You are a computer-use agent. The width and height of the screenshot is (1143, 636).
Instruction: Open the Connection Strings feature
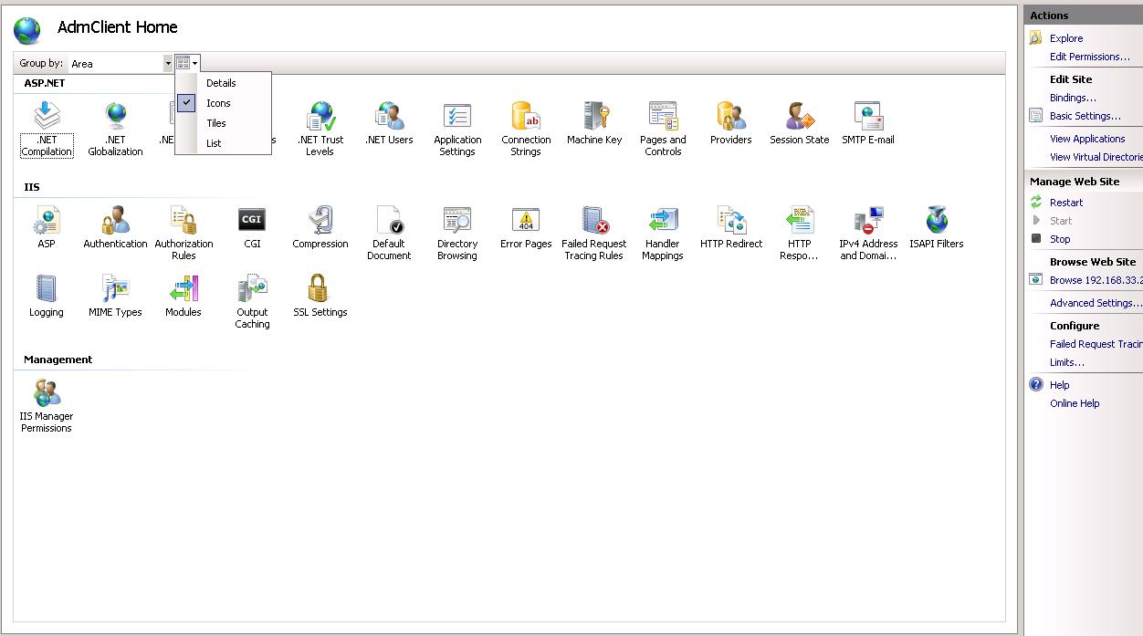[526, 129]
